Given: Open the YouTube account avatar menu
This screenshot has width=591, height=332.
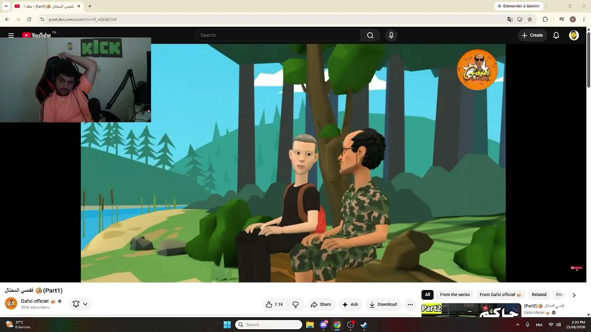Looking at the screenshot, I should coord(574,35).
